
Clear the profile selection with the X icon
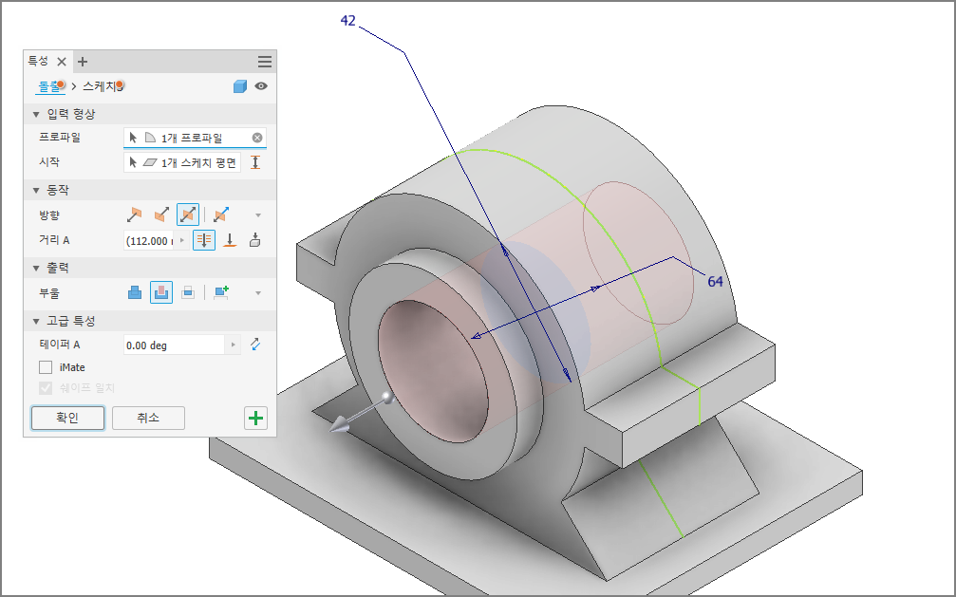click(257, 138)
